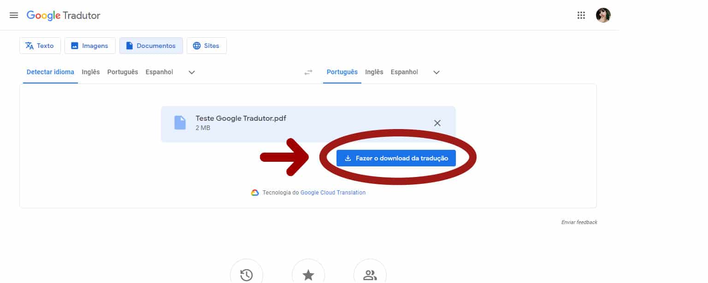The image size is (708, 283).
Task: Expand the target language dropdown chevron
Action: click(436, 72)
